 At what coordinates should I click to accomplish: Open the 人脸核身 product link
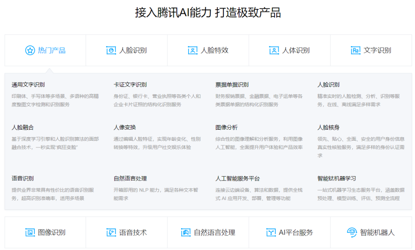329,128
